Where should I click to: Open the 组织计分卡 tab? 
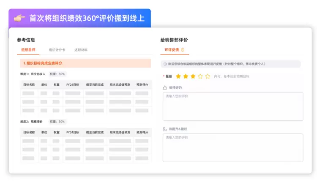57,50
